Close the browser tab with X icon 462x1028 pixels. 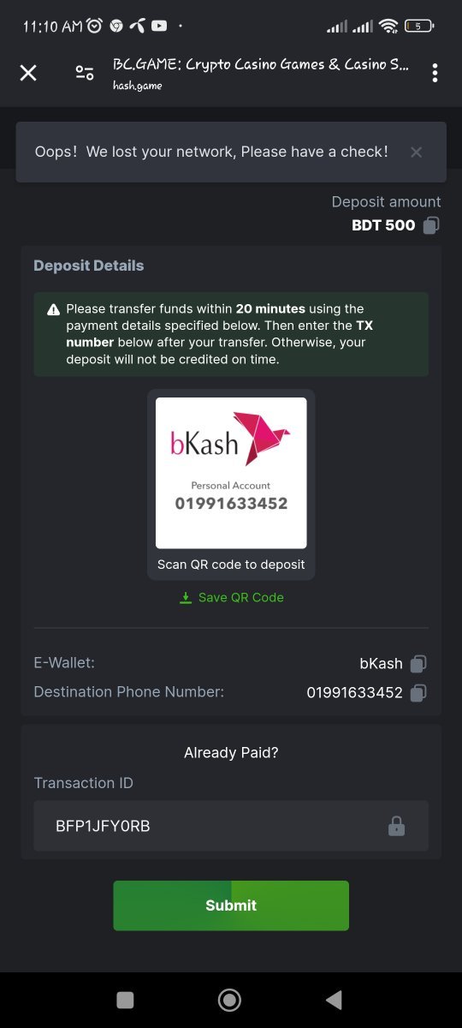28,73
